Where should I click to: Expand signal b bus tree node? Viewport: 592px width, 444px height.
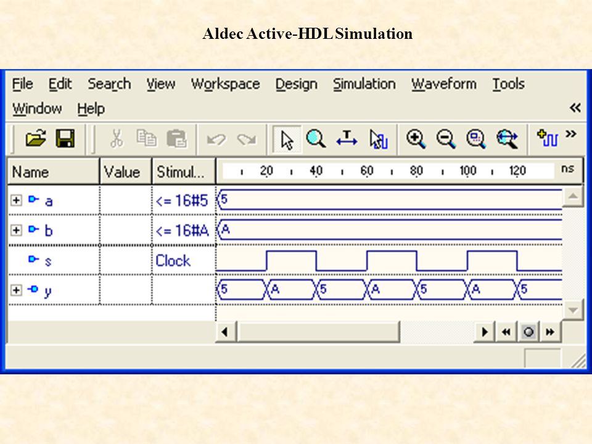click(16, 230)
